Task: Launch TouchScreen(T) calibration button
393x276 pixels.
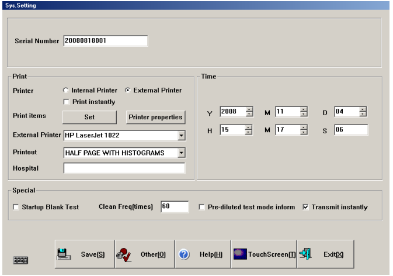Action: tap(264, 254)
